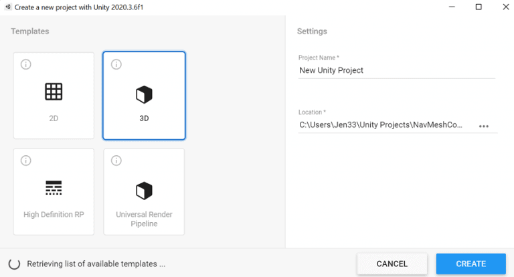Click the Unity logo in title bar

click(7, 7)
